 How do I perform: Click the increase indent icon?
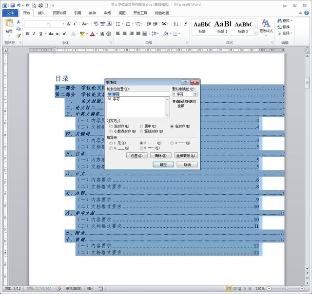pyautogui.click(x=155, y=24)
